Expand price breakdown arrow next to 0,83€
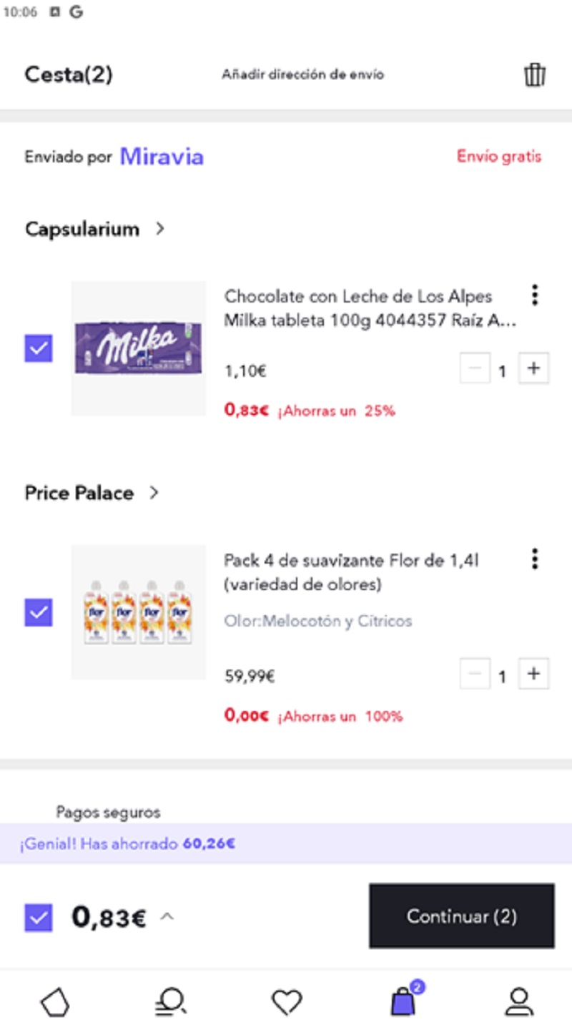Screen dimensions: 572x1030 tap(167, 917)
